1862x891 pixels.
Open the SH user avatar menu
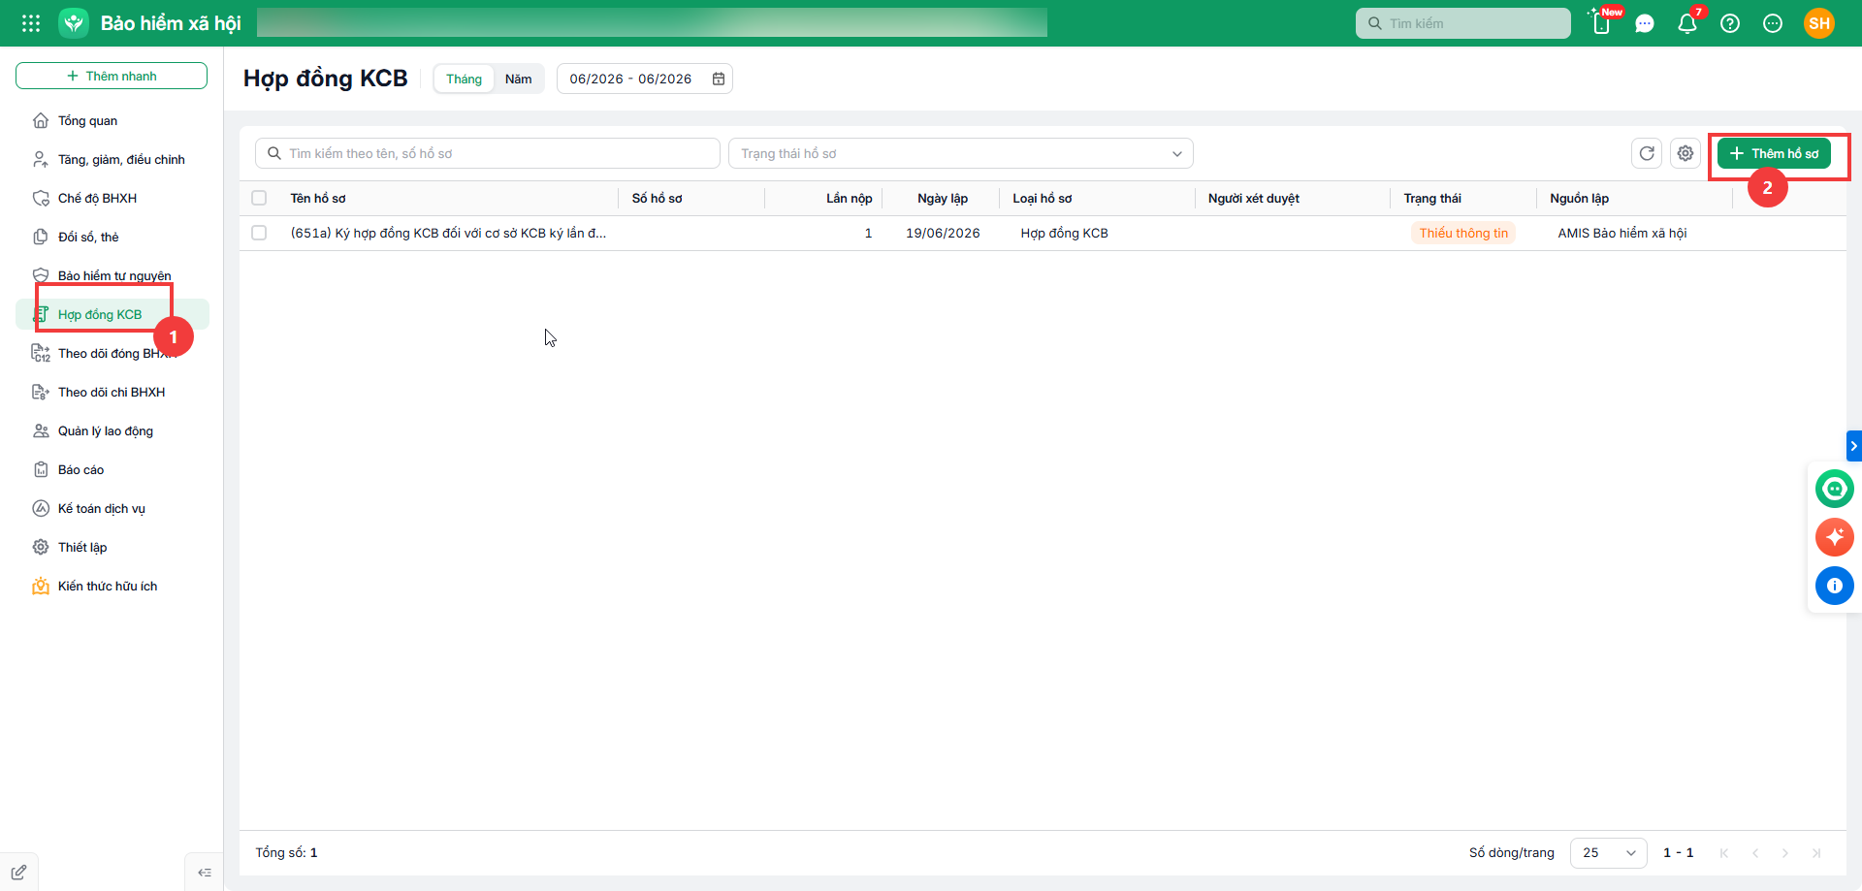pyautogui.click(x=1819, y=23)
